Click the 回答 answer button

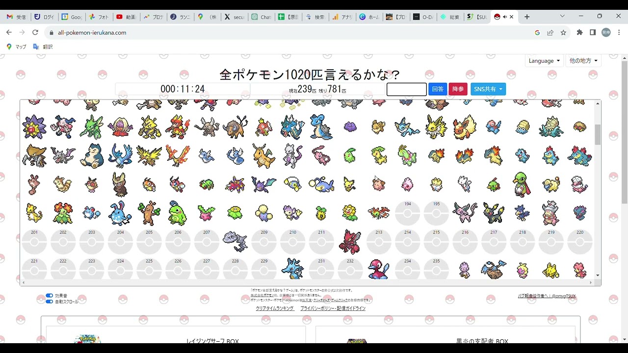coord(438,89)
